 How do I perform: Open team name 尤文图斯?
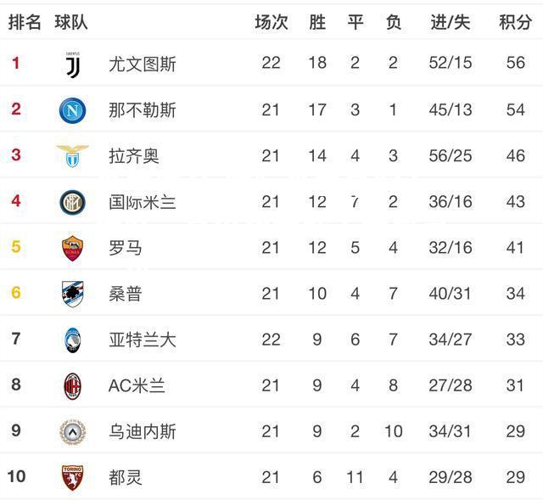point(143,65)
